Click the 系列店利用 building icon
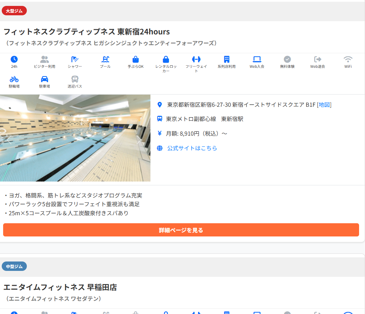The height and width of the screenshot is (314, 365). pos(226,59)
